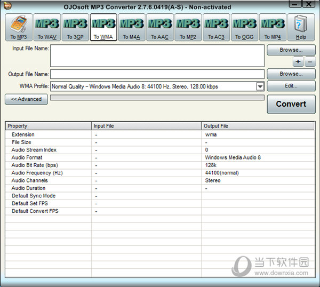Open the Help book icon
The height and width of the screenshot is (287, 320).
pyautogui.click(x=301, y=27)
